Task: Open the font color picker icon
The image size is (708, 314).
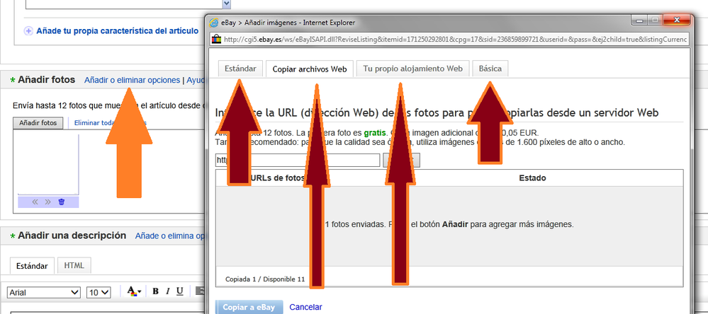Action: 134,291
